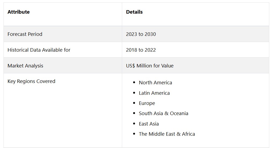Select the Europe list item
273x148 pixels.
click(147, 103)
